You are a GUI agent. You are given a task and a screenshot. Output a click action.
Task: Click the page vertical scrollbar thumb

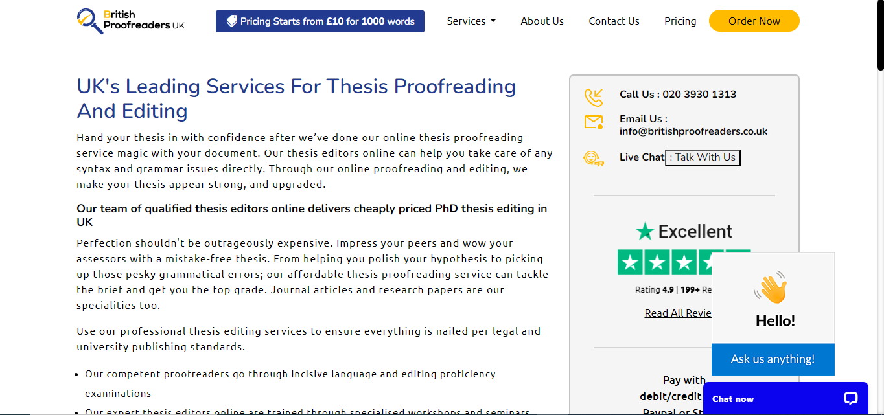click(880, 36)
